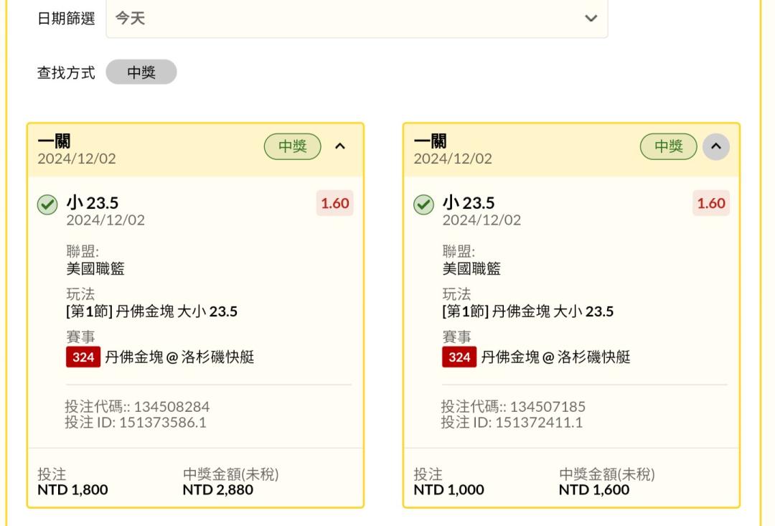Click 美國職籃 league in 134507185 card

coord(471,268)
